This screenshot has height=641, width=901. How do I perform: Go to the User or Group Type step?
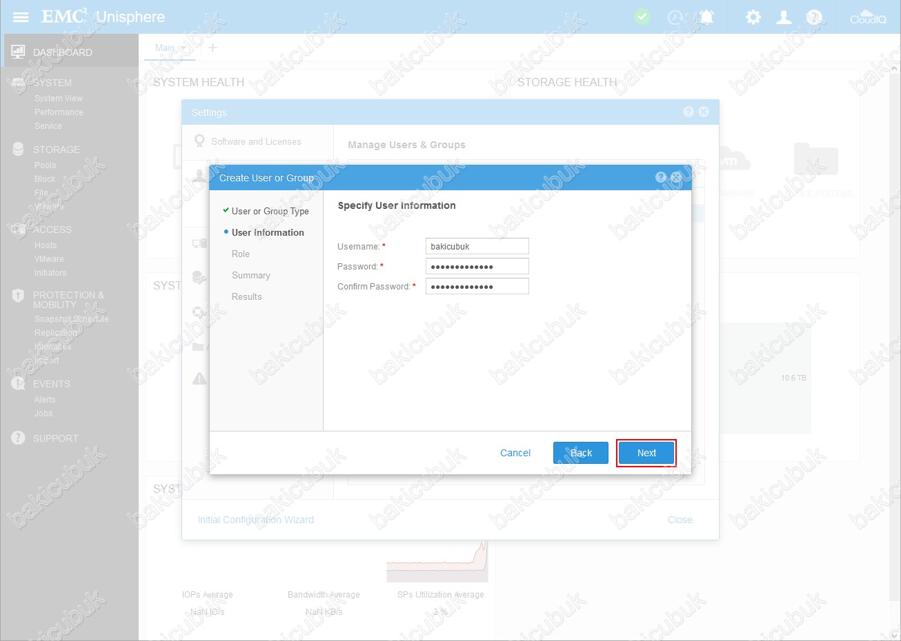pyautogui.click(x=270, y=211)
